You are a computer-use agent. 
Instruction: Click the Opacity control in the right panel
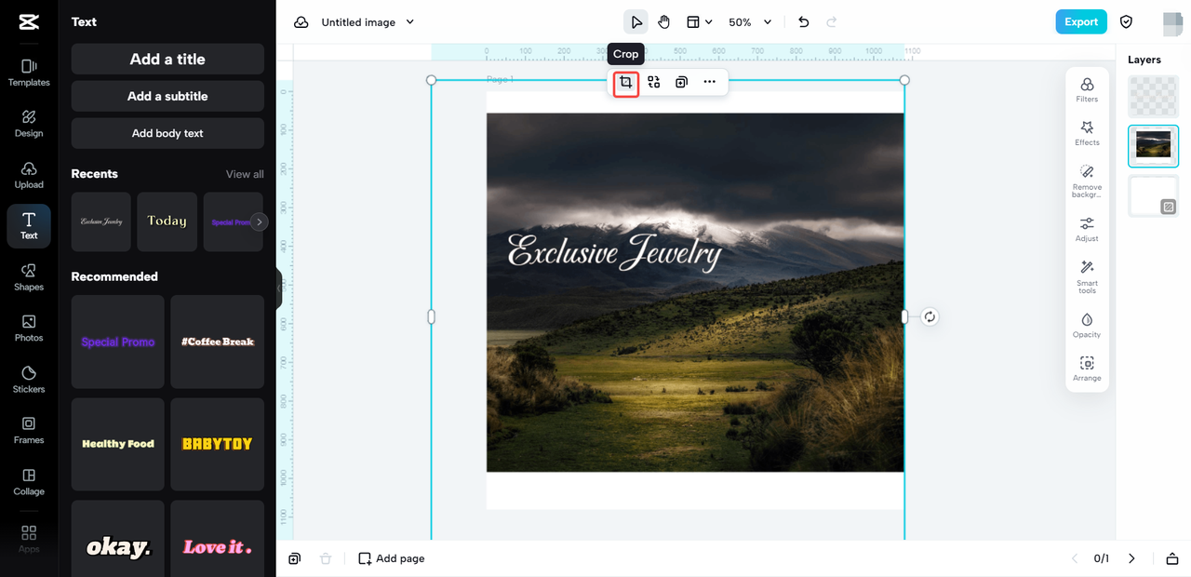coord(1087,326)
